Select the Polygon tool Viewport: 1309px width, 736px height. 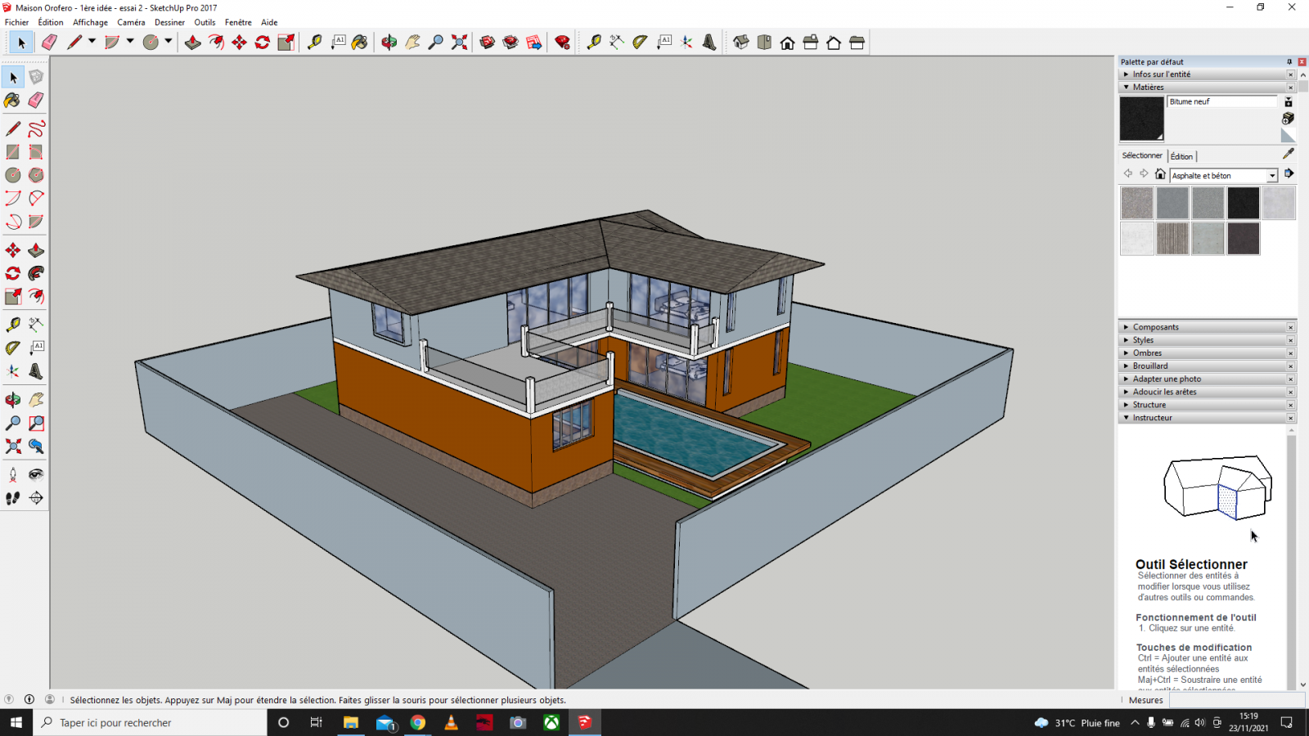point(36,175)
